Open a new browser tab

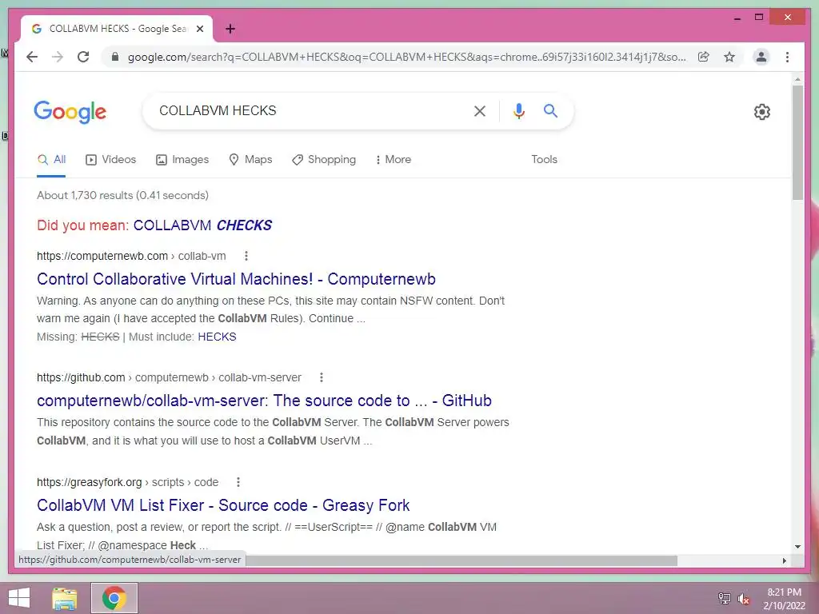(x=230, y=29)
